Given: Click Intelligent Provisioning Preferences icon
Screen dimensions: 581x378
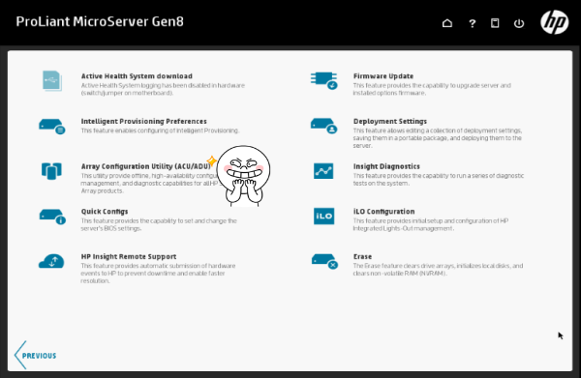Looking at the screenshot, I should click(x=52, y=127).
